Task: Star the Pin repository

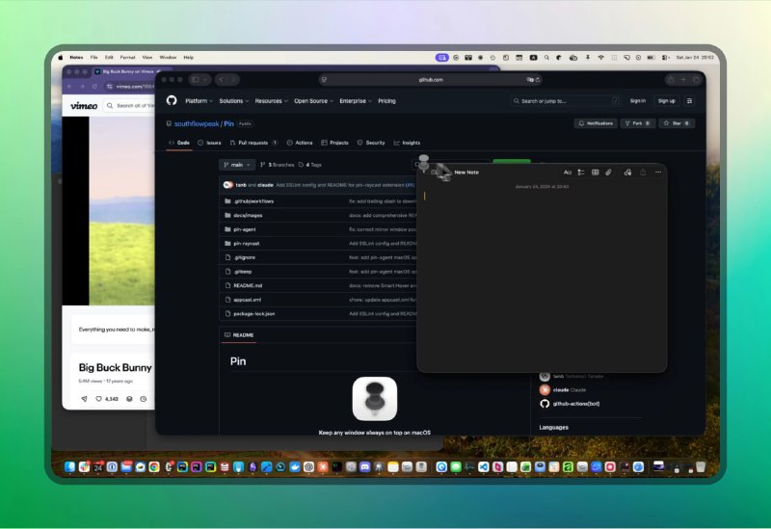Action: pos(677,123)
